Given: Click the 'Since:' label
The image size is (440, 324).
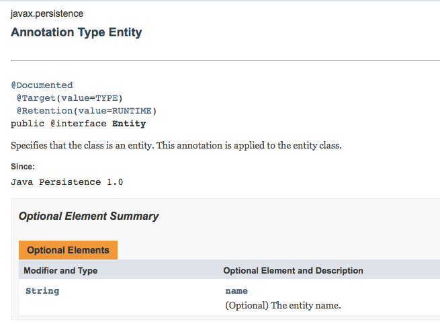Looking at the screenshot, I should tap(23, 167).
